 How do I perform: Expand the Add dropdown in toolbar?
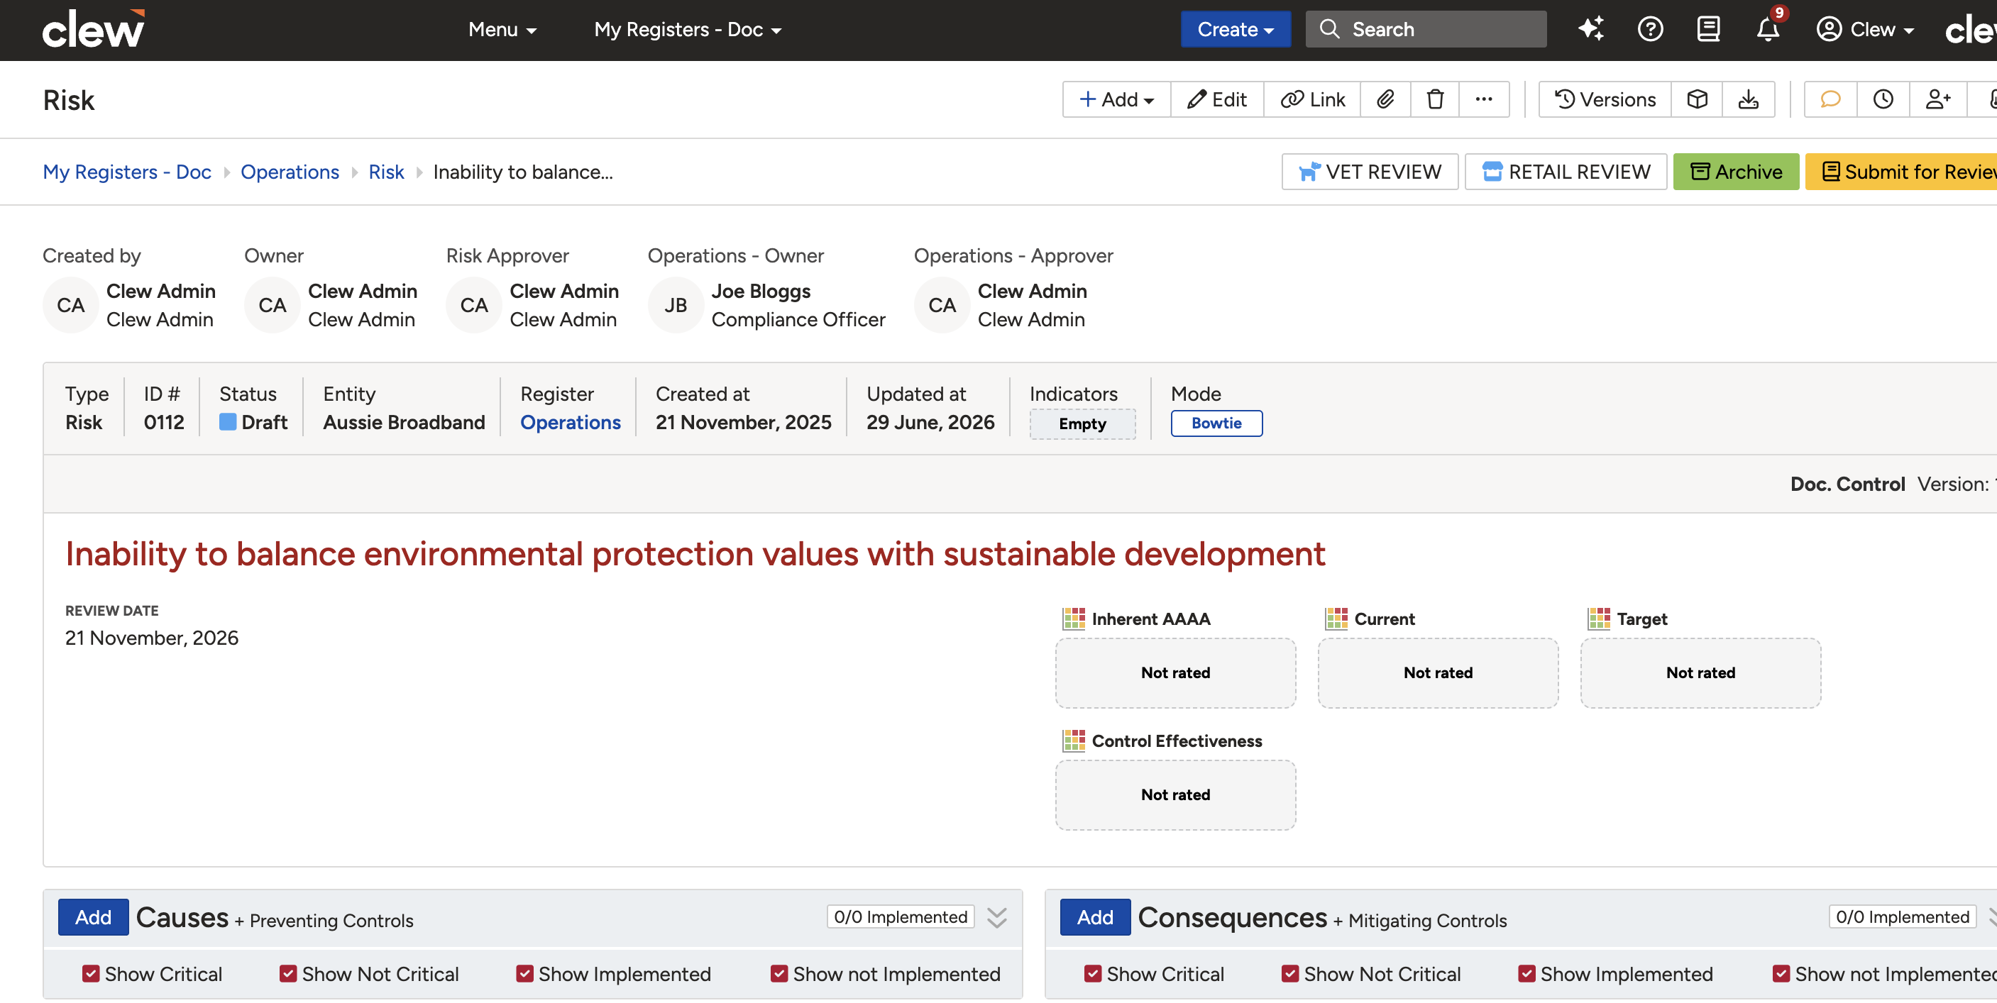coord(1116,99)
